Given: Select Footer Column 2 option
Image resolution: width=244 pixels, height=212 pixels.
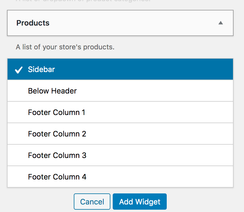Looking at the screenshot, I should [120, 134].
